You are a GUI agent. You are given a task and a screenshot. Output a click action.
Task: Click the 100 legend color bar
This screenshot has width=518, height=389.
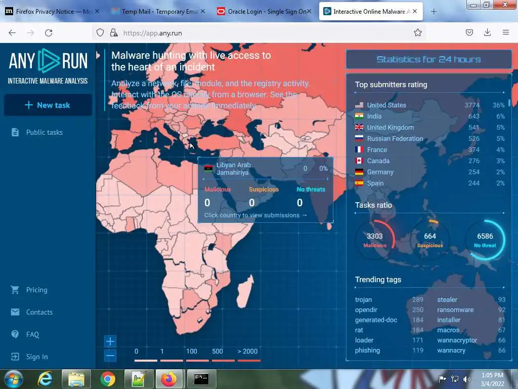coord(198,361)
